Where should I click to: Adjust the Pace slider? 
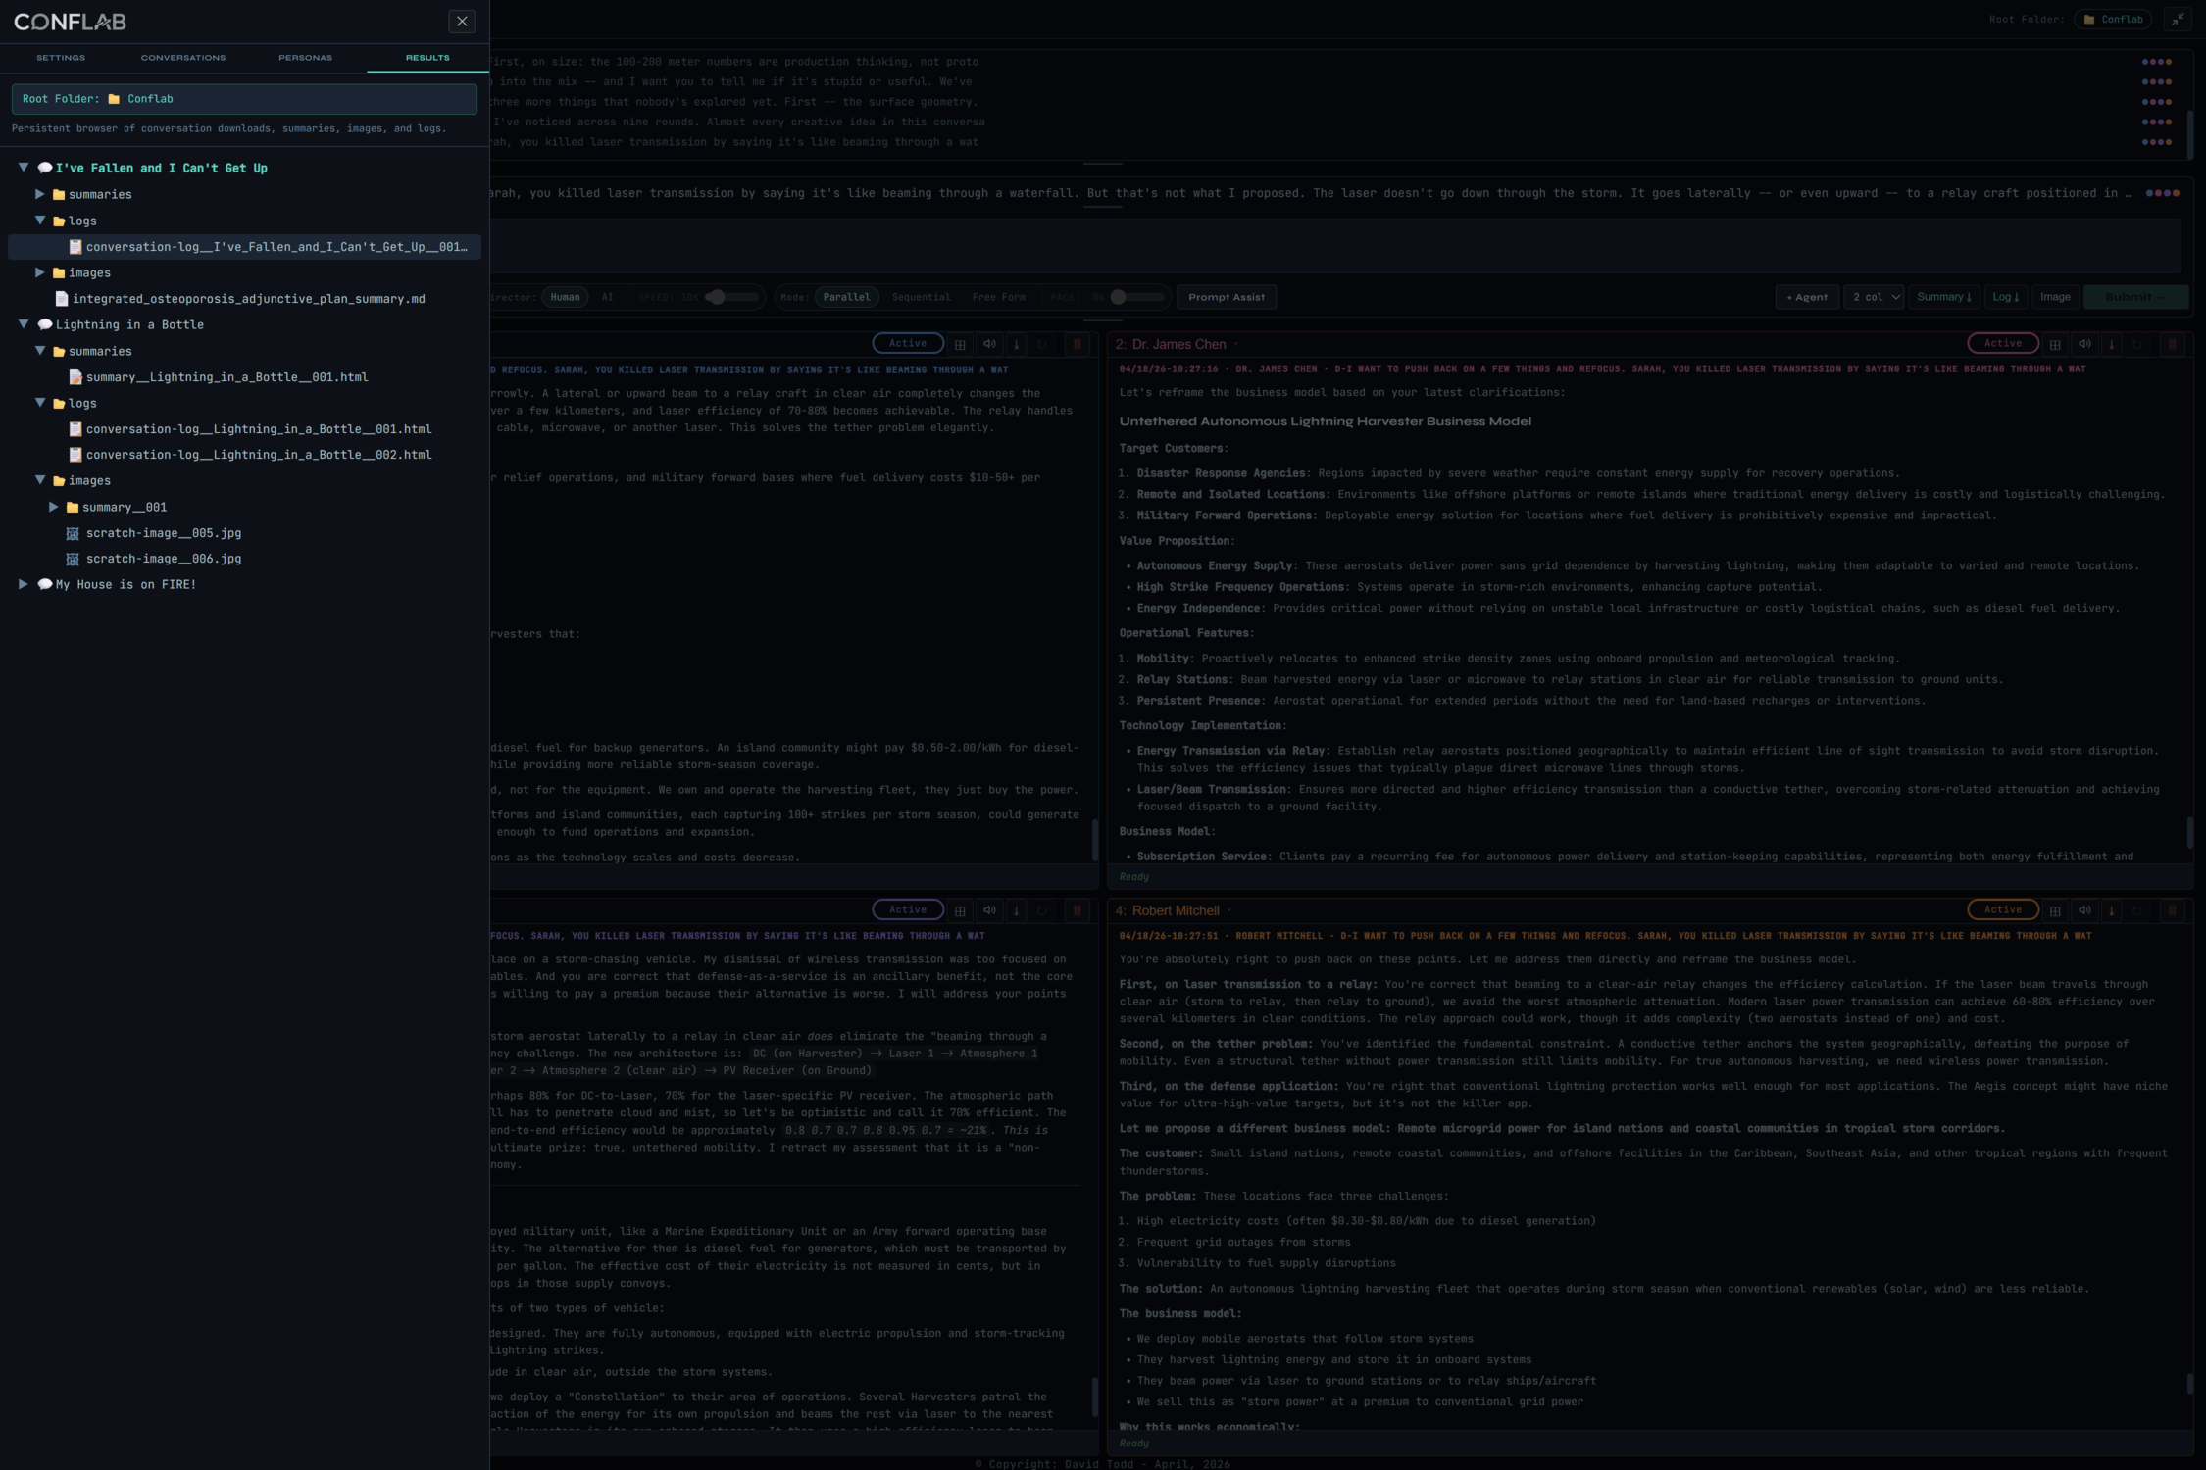click(1136, 297)
